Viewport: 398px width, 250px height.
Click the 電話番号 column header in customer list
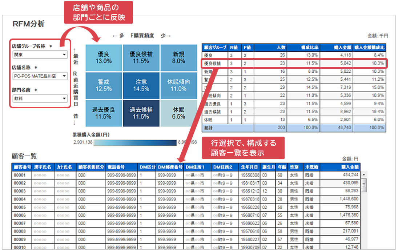121,167
